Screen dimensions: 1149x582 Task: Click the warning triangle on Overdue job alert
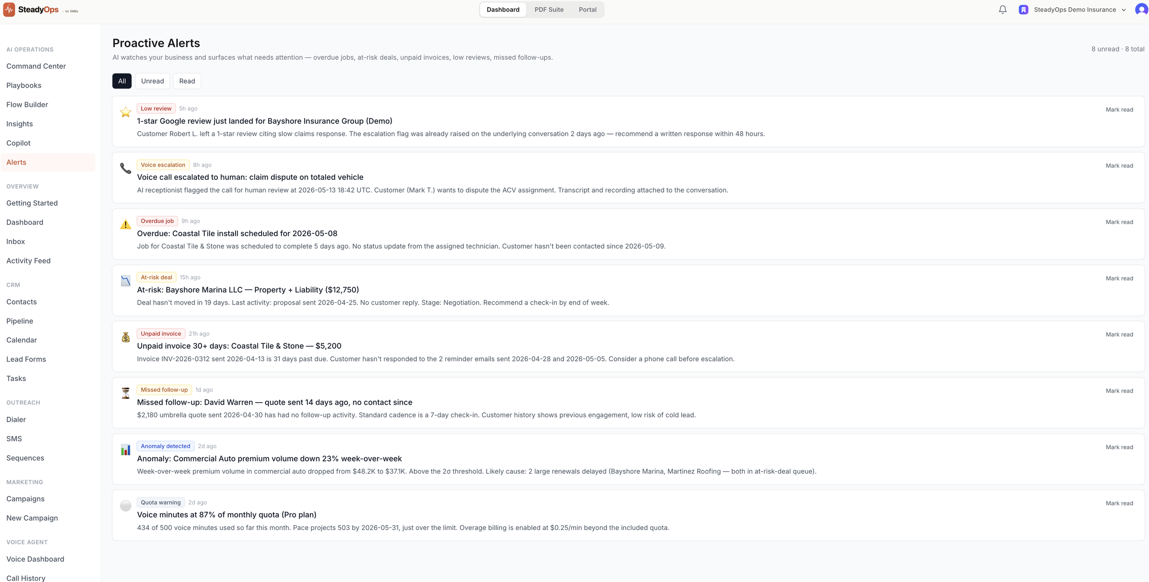tap(126, 225)
